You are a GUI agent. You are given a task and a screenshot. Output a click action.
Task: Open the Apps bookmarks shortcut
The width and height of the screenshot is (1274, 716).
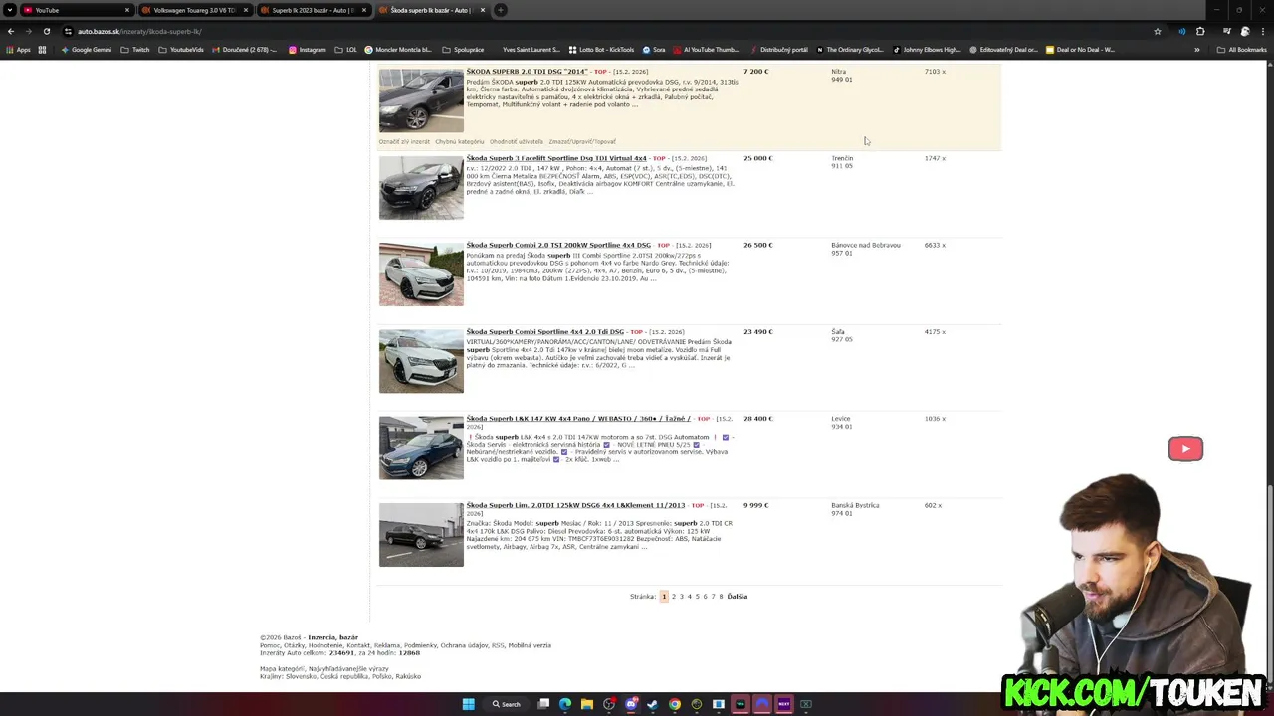(x=19, y=49)
